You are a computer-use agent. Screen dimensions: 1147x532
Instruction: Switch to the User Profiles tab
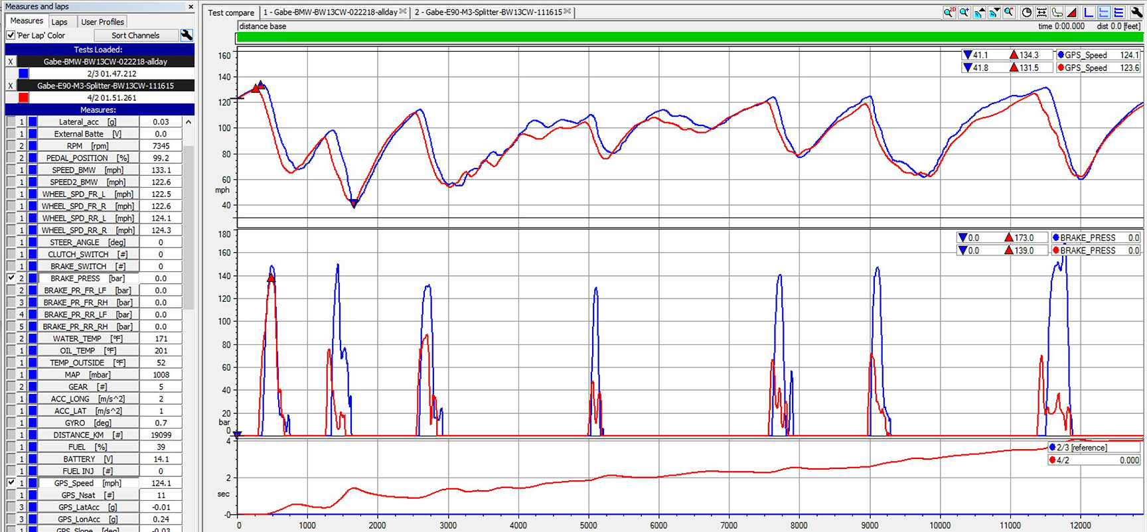click(102, 22)
